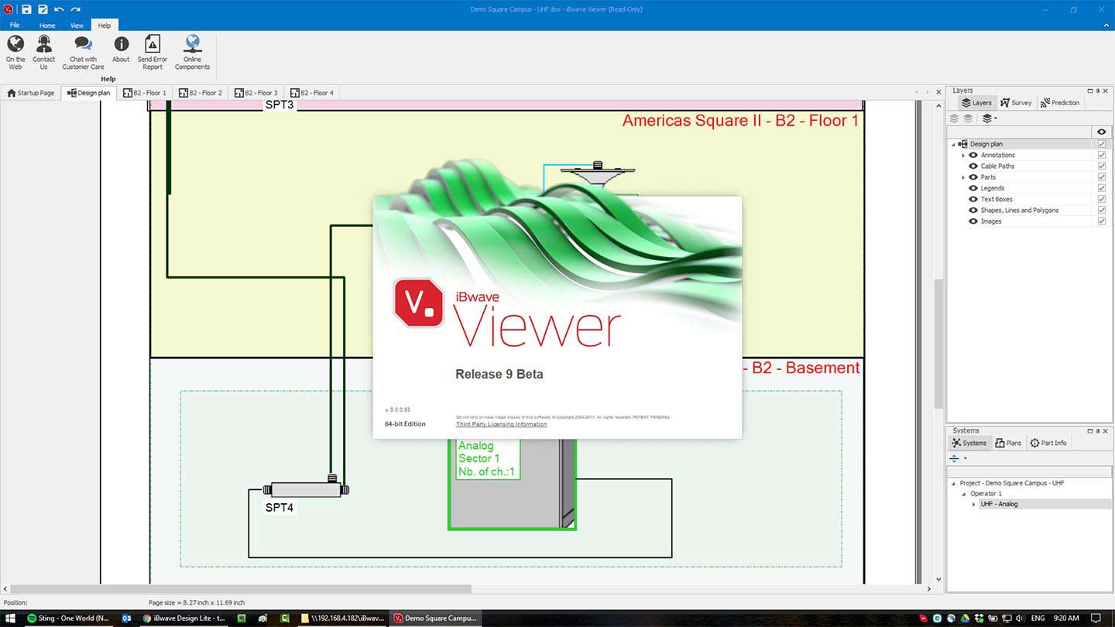Open the Survey tab in Layers panel
1115x627 pixels.
1016,102
